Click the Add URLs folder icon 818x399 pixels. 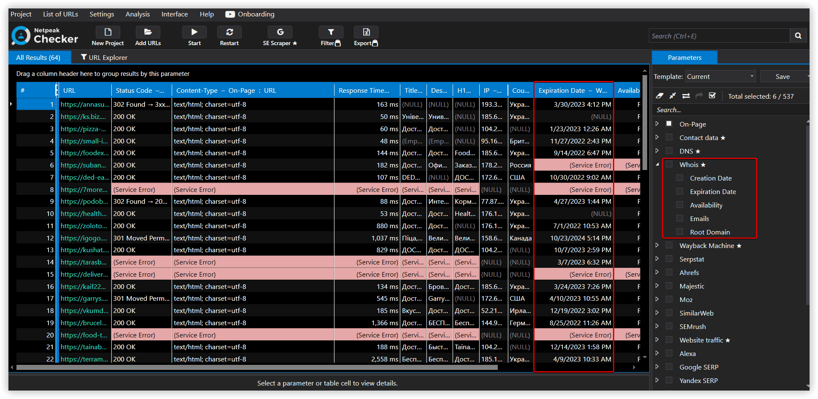point(148,32)
